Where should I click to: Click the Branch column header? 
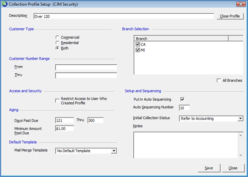tap(181, 39)
